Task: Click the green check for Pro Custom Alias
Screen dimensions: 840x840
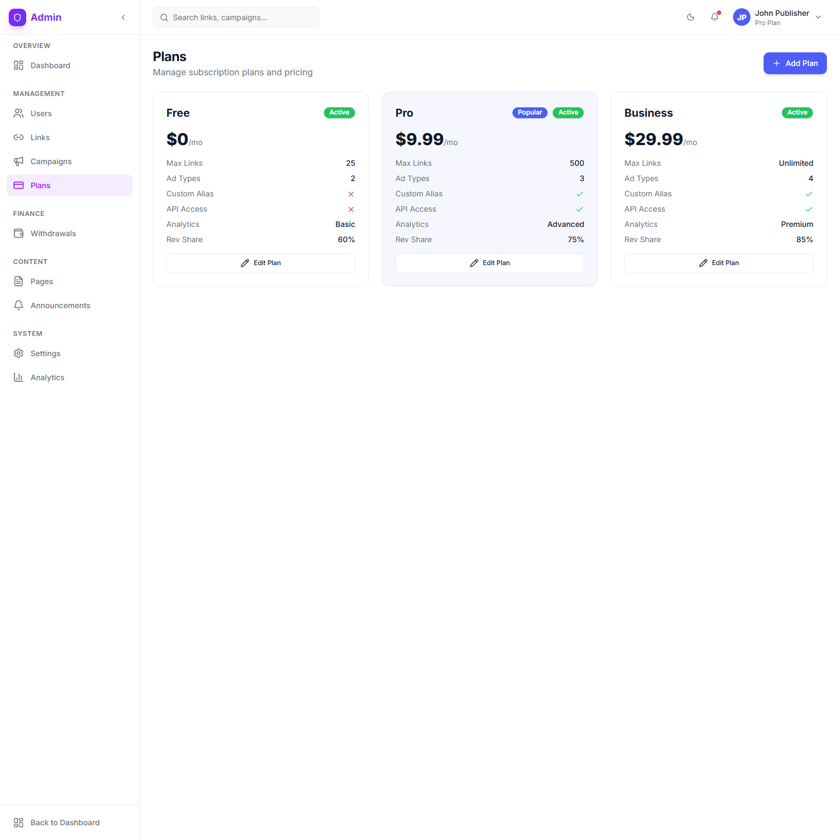Action: click(x=580, y=194)
